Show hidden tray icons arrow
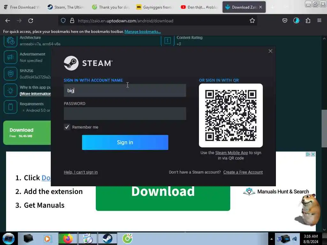The image size is (327, 245). pyautogui.click(x=271, y=239)
